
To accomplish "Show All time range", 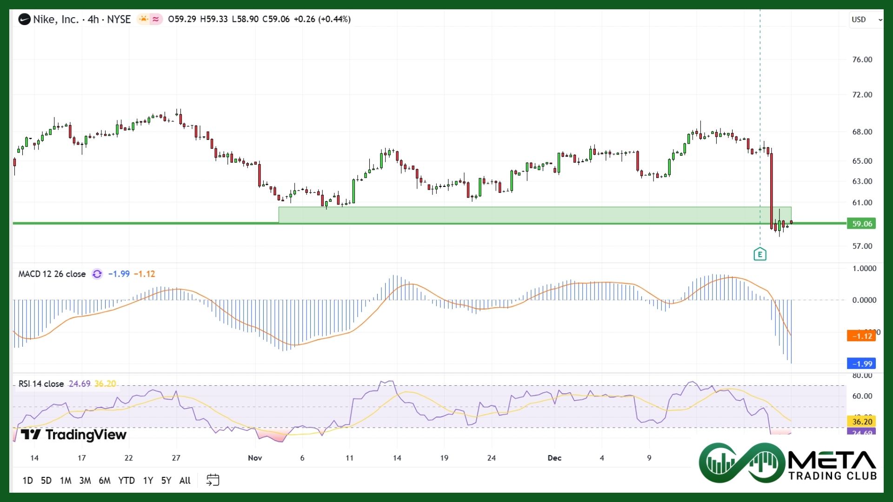I will pos(185,481).
